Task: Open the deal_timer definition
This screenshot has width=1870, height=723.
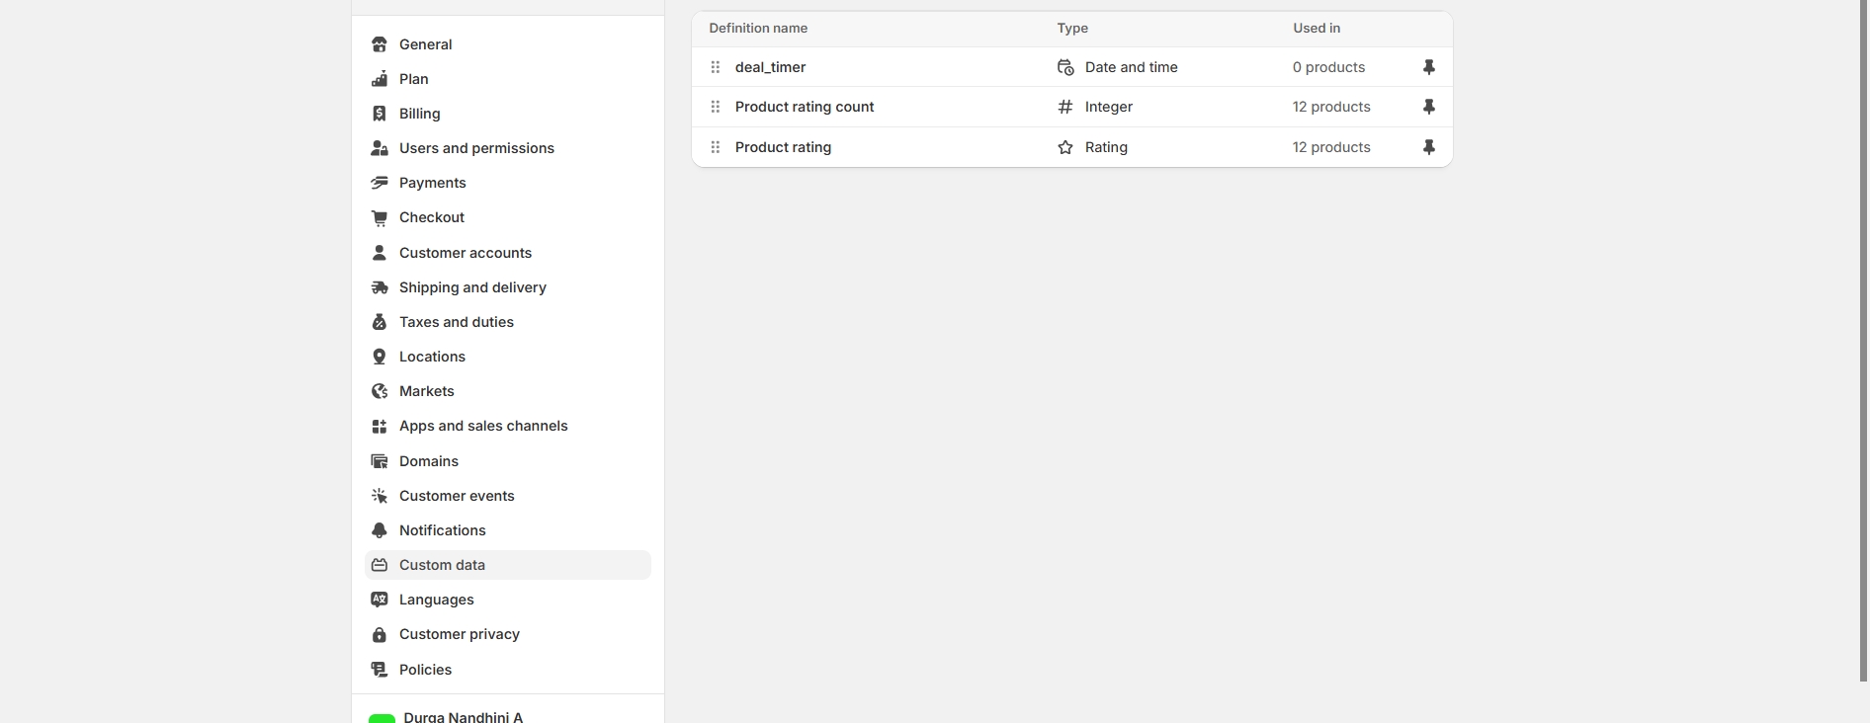Action: tap(771, 67)
